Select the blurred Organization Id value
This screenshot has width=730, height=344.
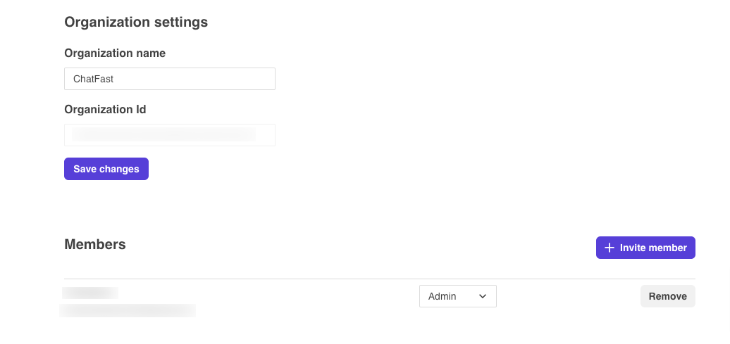pos(162,134)
